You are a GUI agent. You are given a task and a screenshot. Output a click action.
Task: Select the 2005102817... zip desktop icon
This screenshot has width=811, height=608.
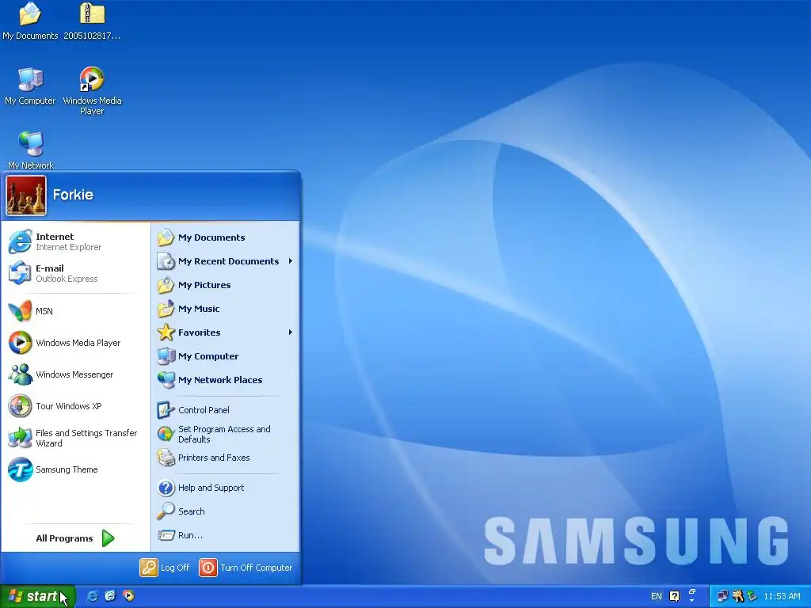[92, 21]
